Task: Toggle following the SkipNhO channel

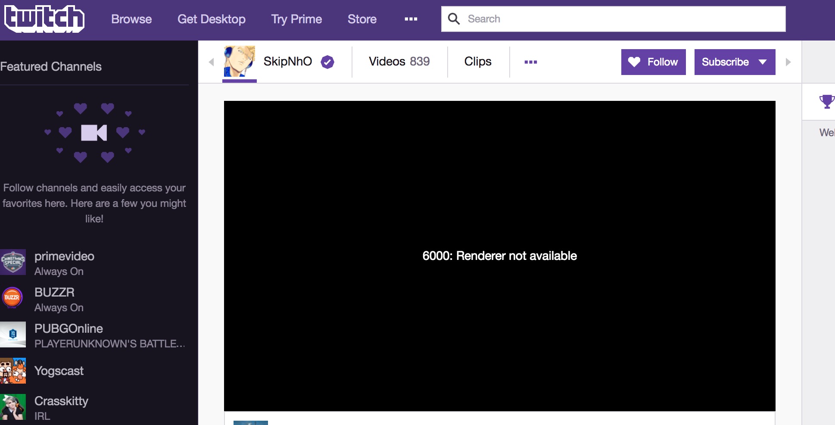Action: [x=653, y=62]
